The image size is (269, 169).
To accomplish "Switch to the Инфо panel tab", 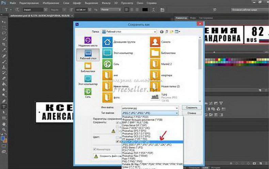I will [193, 18].
